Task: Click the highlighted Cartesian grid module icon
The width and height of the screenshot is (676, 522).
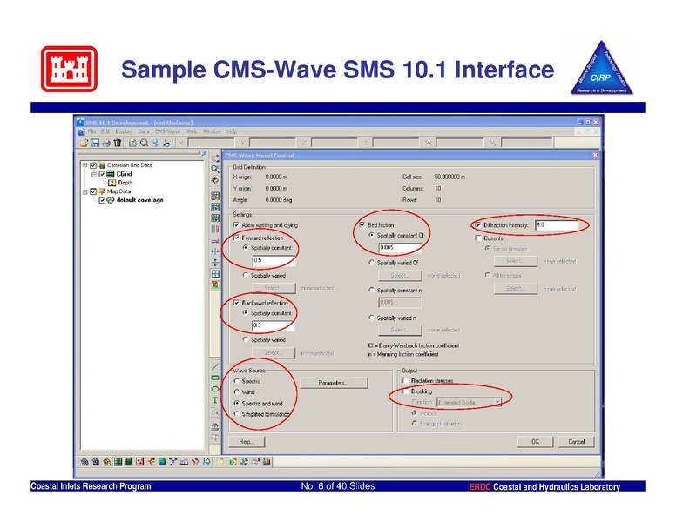Action: pos(118,462)
